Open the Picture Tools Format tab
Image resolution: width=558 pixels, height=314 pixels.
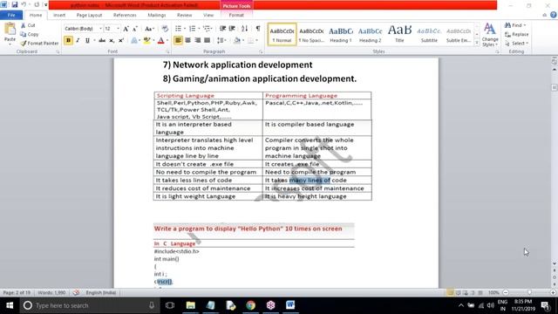236,15
